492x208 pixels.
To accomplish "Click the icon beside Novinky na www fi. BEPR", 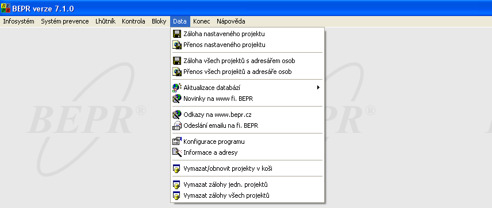I will [177, 99].
